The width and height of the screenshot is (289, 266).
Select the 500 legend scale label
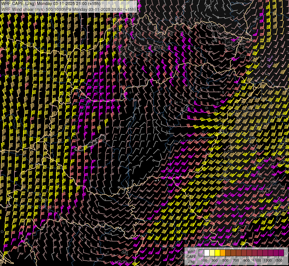pyautogui.click(x=225, y=260)
